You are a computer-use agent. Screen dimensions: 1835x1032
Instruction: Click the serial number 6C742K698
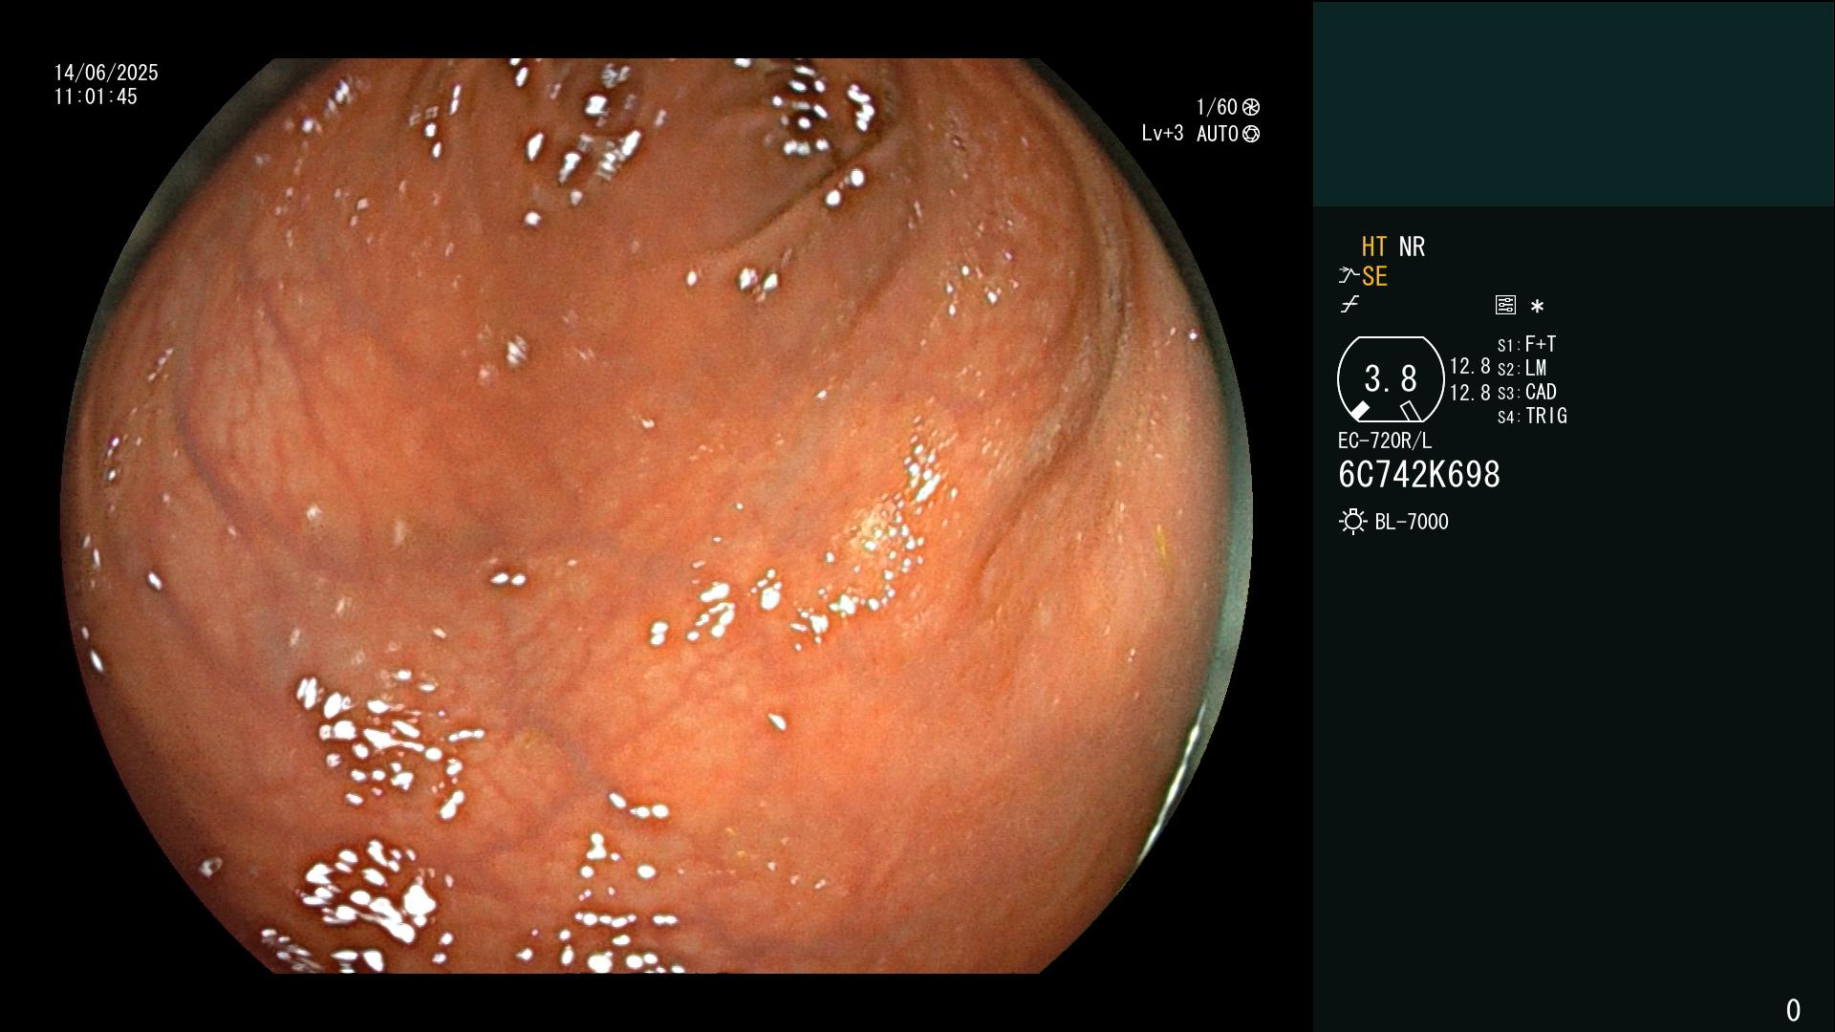coord(1419,475)
